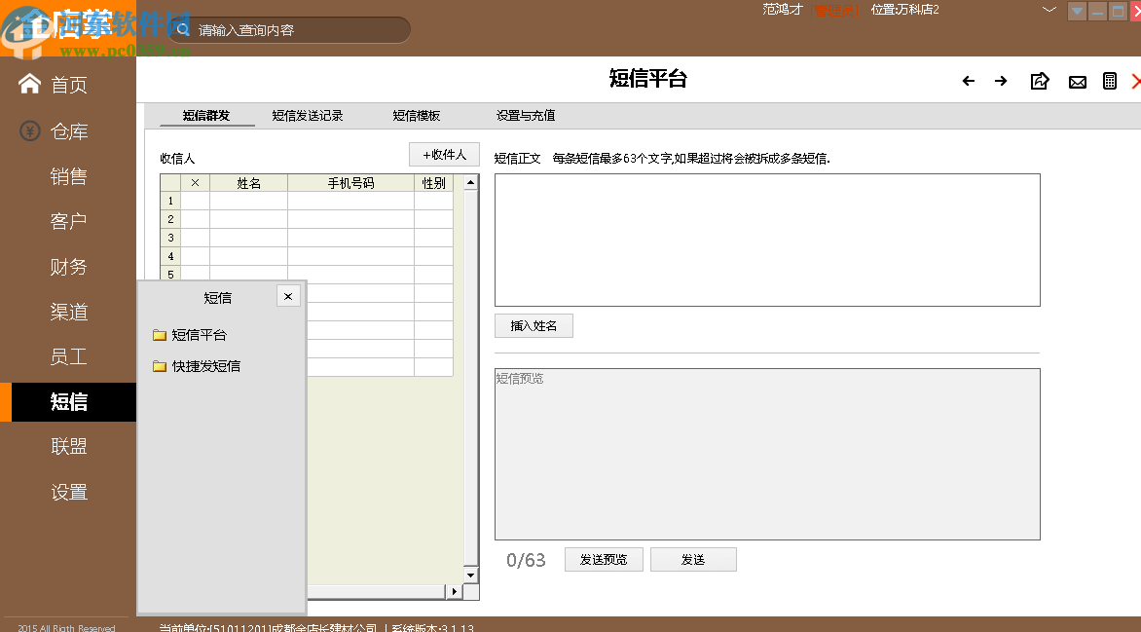
Task: Open the share/export icon near the page title
Action: (1039, 82)
